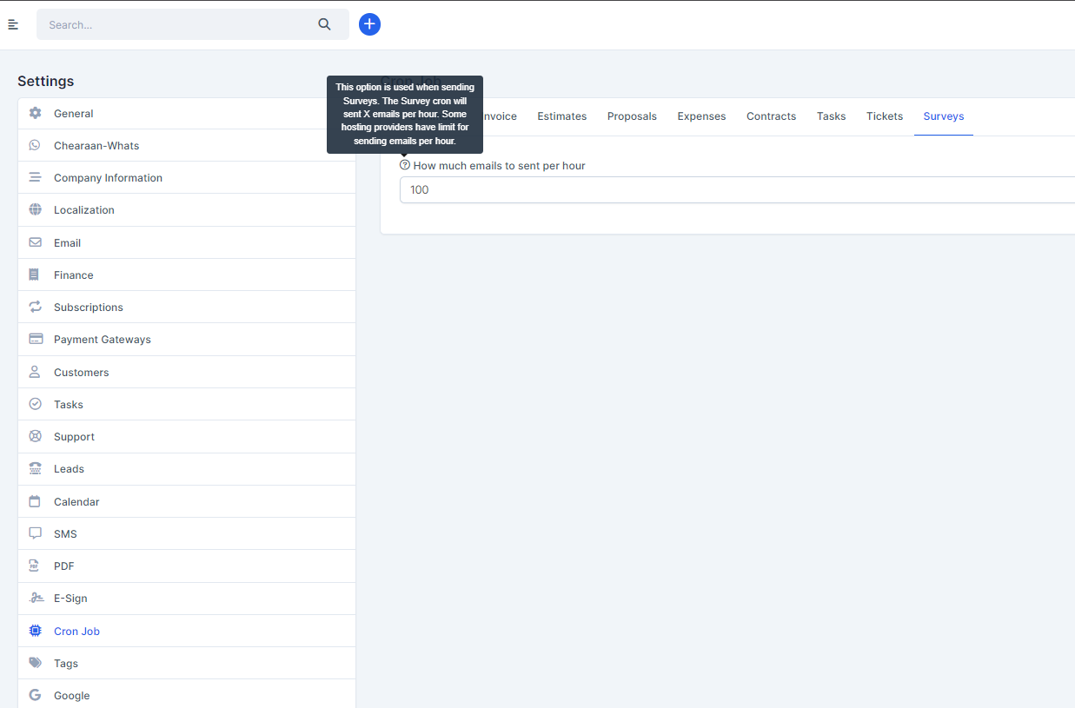Image resolution: width=1075 pixels, height=708 pixels.
Task: Click the E-Sign signature icon
Action: pos(35,598)
